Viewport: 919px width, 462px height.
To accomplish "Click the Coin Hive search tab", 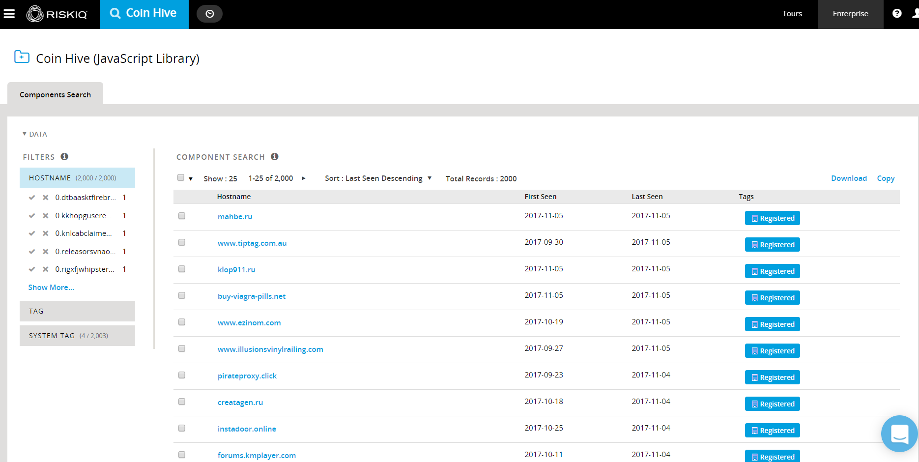I will coord(144,14).
